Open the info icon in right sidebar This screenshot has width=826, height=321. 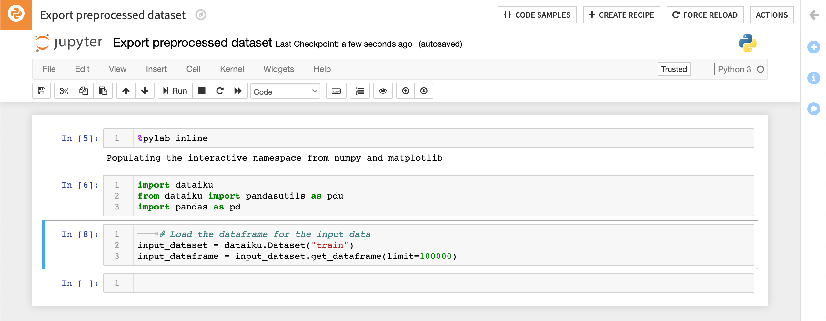click(814, 78)
